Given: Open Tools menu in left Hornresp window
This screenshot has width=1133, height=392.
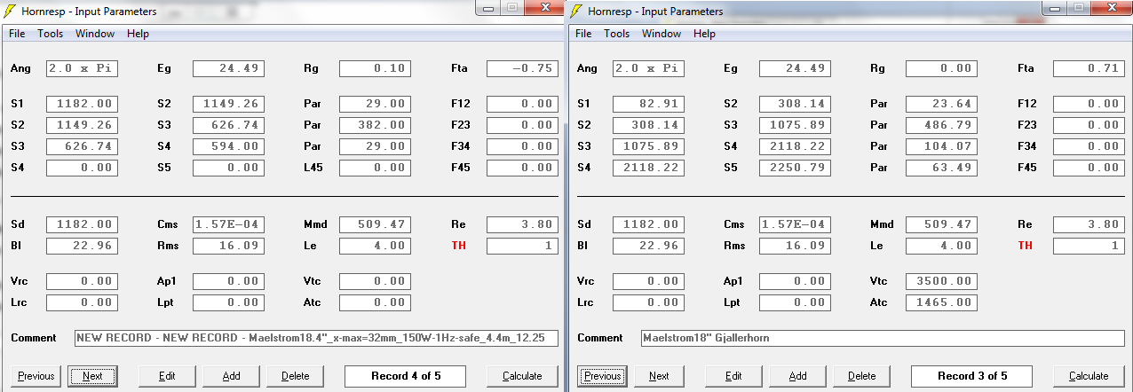Looking at the screenshot, I should 50,34.
